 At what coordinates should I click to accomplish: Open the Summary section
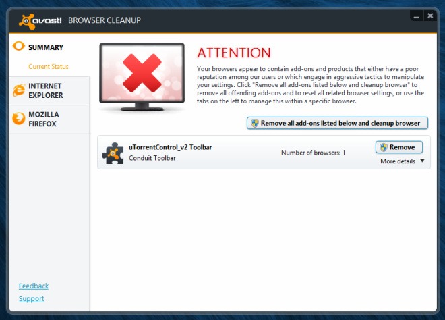[x=46, y=47]
